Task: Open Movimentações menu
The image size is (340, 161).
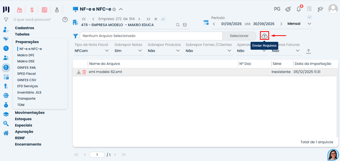Action: coord(30,113)
